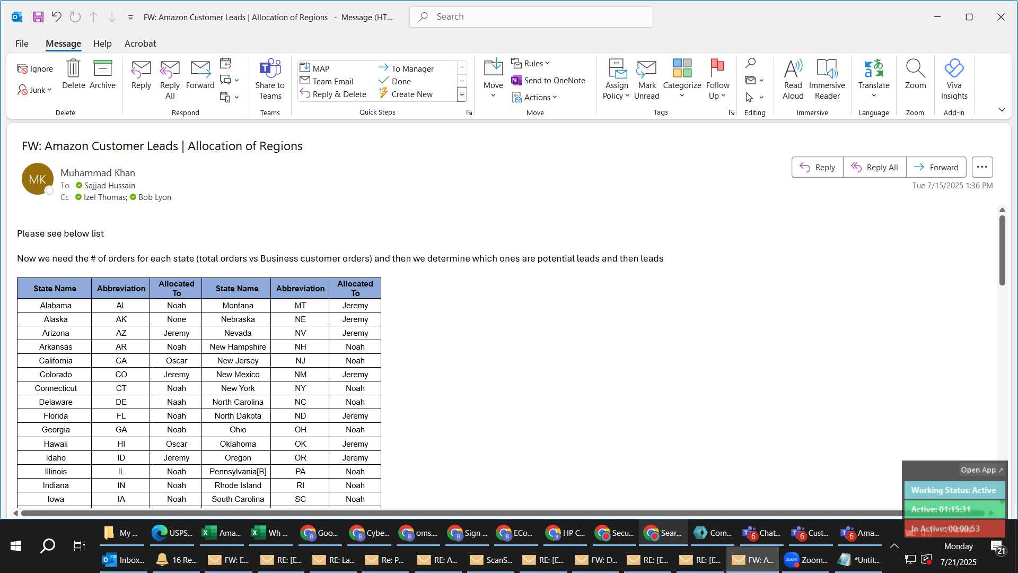Mark Done via quick step

pos(395,81)
